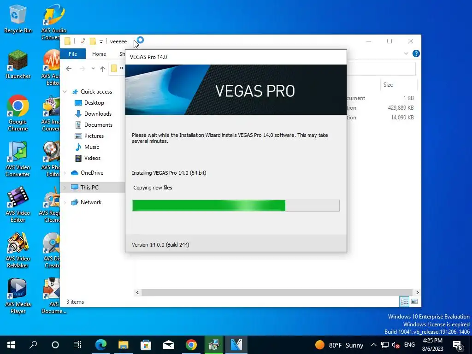The height and width of the screenshot is (354, 472).
Task: Open File Explorer from taskbar
Action: tap(123, 345)
